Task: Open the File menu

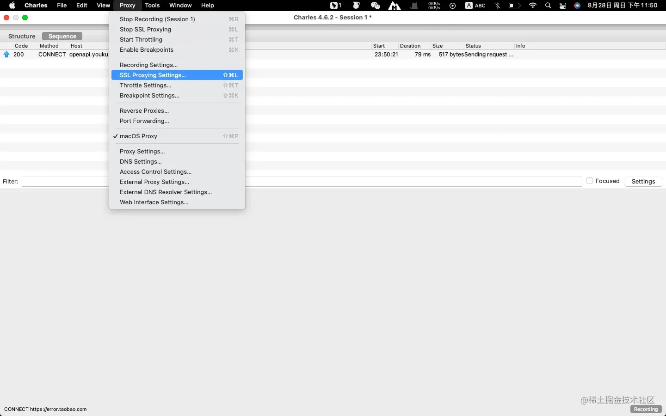Action: [62, 6]
